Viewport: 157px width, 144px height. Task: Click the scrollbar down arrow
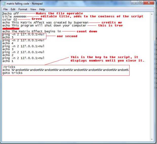[x=152, y=139]
